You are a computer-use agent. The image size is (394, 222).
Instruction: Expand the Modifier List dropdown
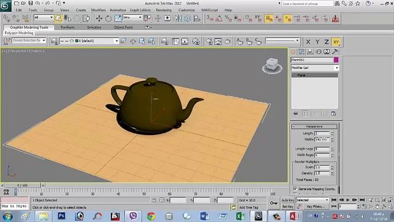point(315,68)
